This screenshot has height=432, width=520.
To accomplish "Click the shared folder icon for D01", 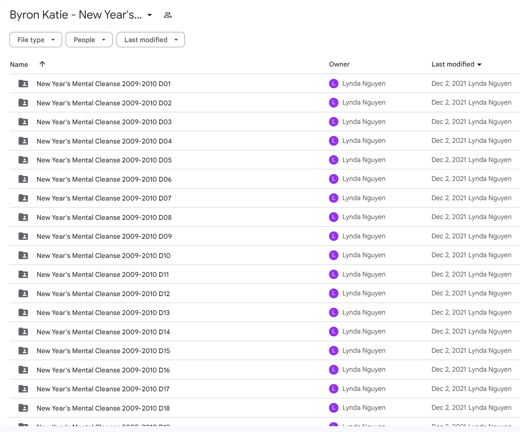I will click(23, 84).
